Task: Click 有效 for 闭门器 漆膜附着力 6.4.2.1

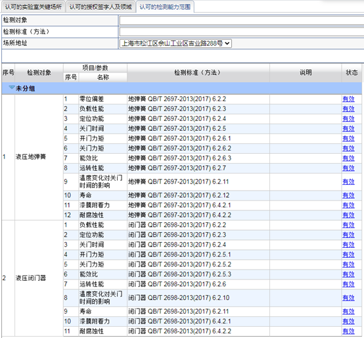Action: 348,322
